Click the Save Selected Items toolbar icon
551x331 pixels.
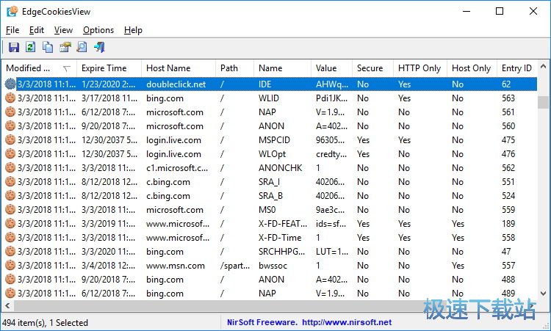(13, 48)
